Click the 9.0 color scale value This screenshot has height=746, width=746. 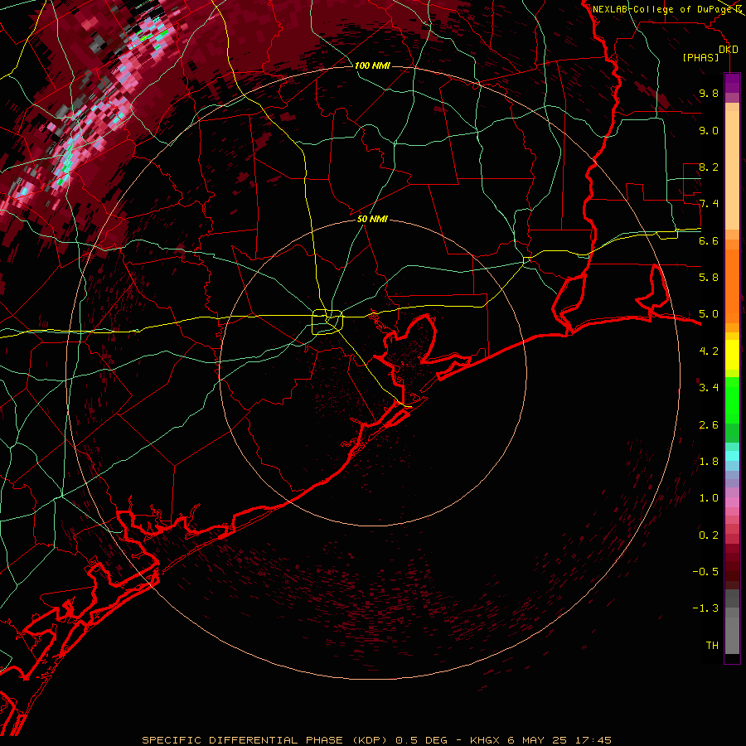(x=709, y=130)
